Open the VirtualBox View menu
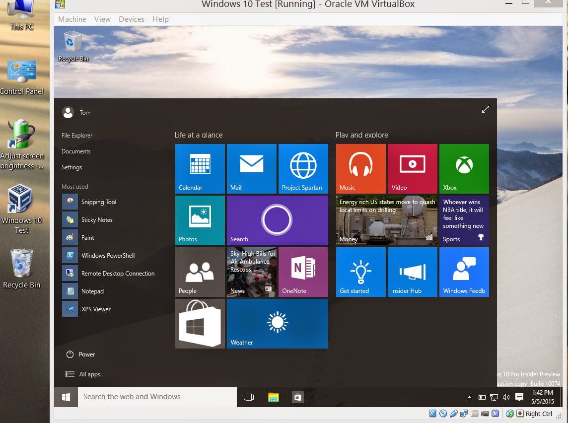Viewport: 568px width, 423px height. tap(102, 19)
